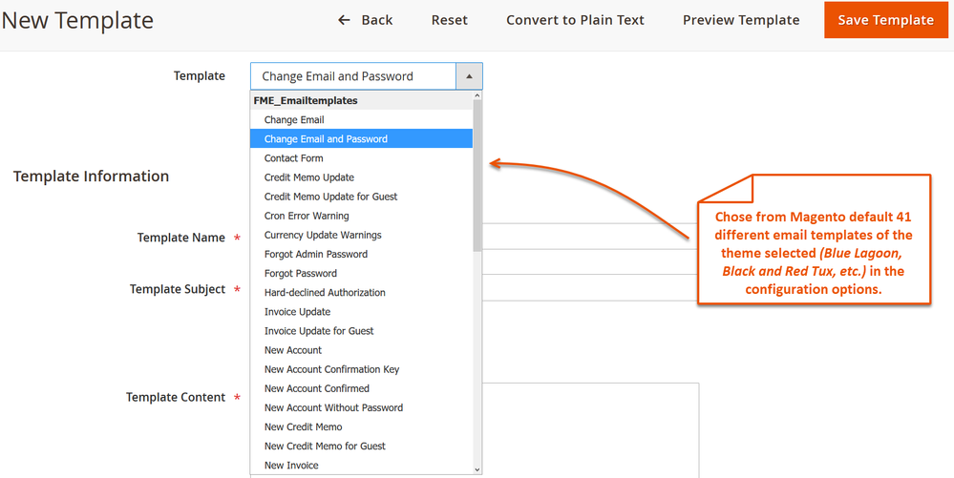954x478 pixels.
Task: Select Hard-declined Authorization option
Action: click(325, 293)
